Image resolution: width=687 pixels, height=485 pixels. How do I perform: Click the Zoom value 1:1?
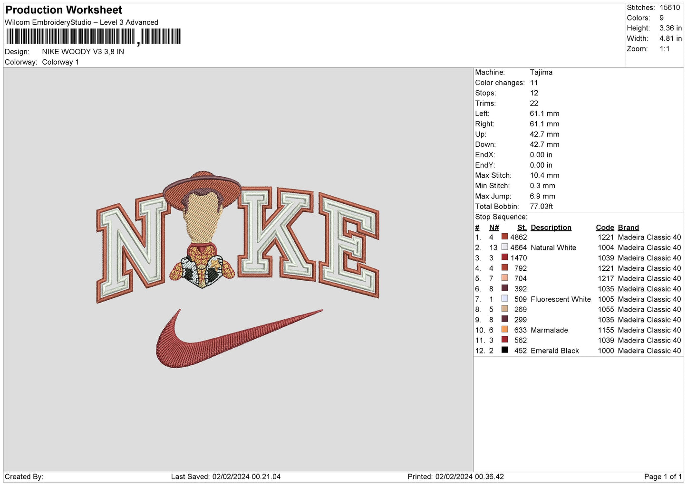point(665,49)
